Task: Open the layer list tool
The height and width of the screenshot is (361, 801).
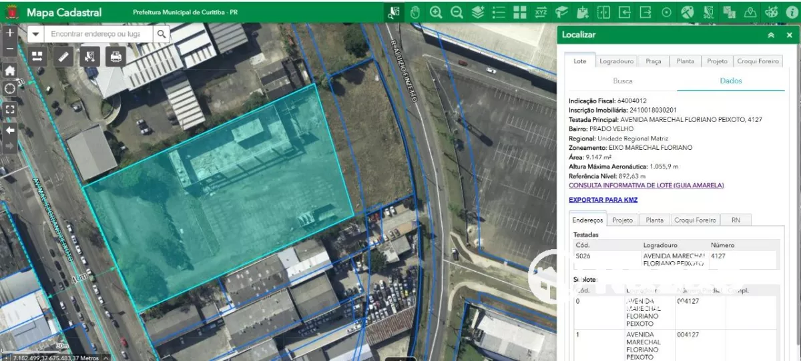Action: click(x=499, y=12)
